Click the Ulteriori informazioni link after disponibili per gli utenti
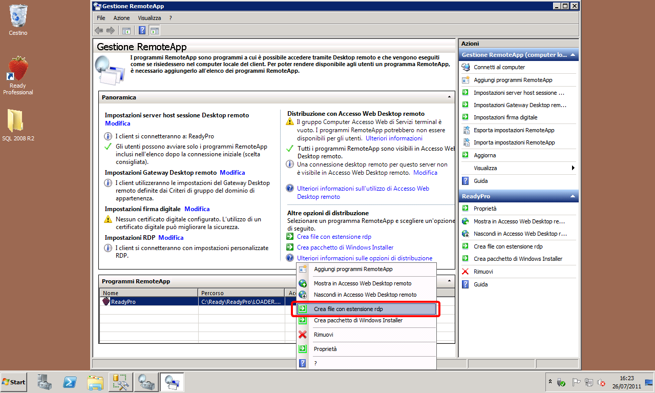Screen dimensions: 655x393 pyautogui.click(x=394, y=138)
